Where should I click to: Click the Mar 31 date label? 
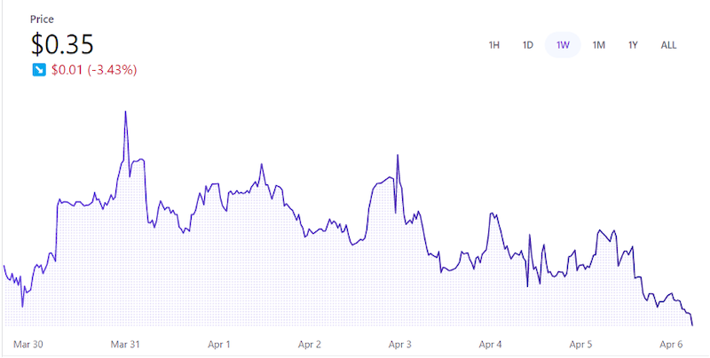125,344
